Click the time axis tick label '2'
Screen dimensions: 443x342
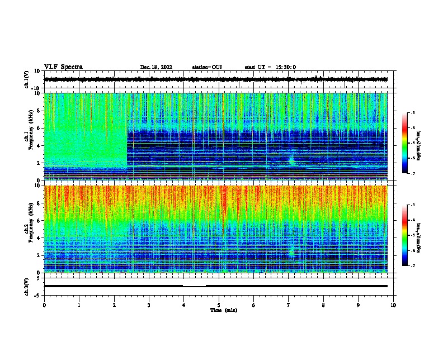114,305
